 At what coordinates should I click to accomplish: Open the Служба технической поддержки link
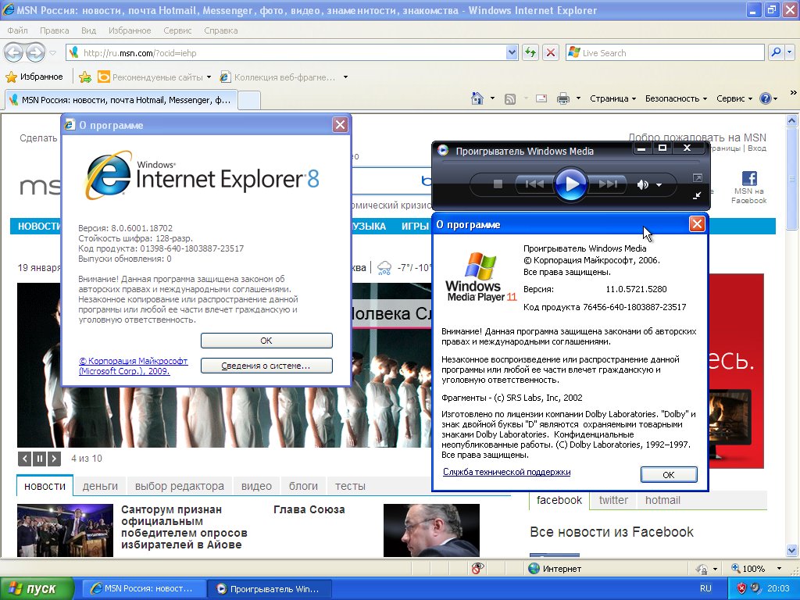(x=506, y=472)
